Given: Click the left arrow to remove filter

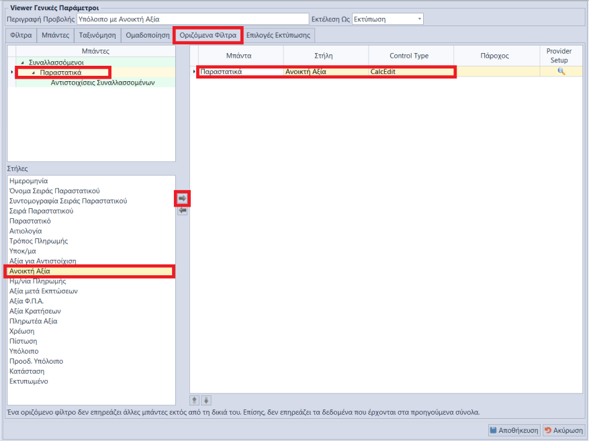Looking at the screenshot, I should tap(182, 211).
